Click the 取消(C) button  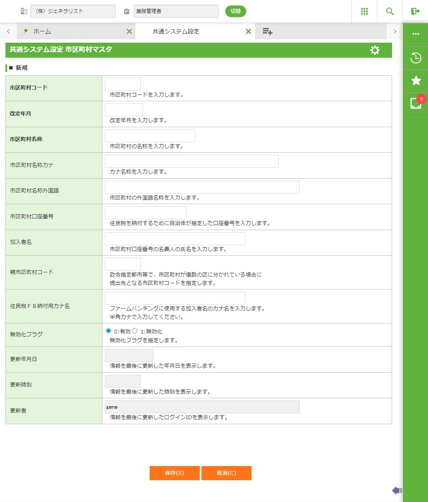(226, 473)
